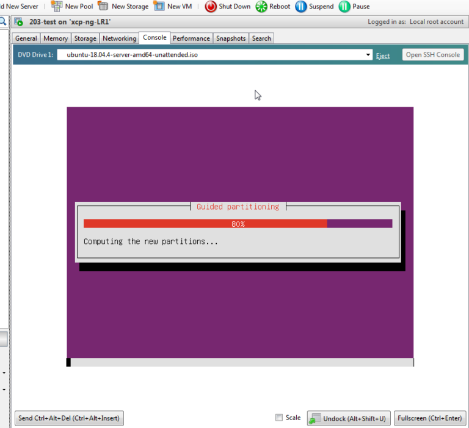Open the Search tab

click(261, 38)
